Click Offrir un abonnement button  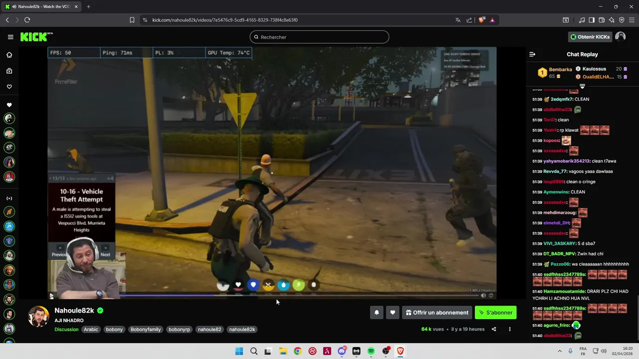[437, 313]
